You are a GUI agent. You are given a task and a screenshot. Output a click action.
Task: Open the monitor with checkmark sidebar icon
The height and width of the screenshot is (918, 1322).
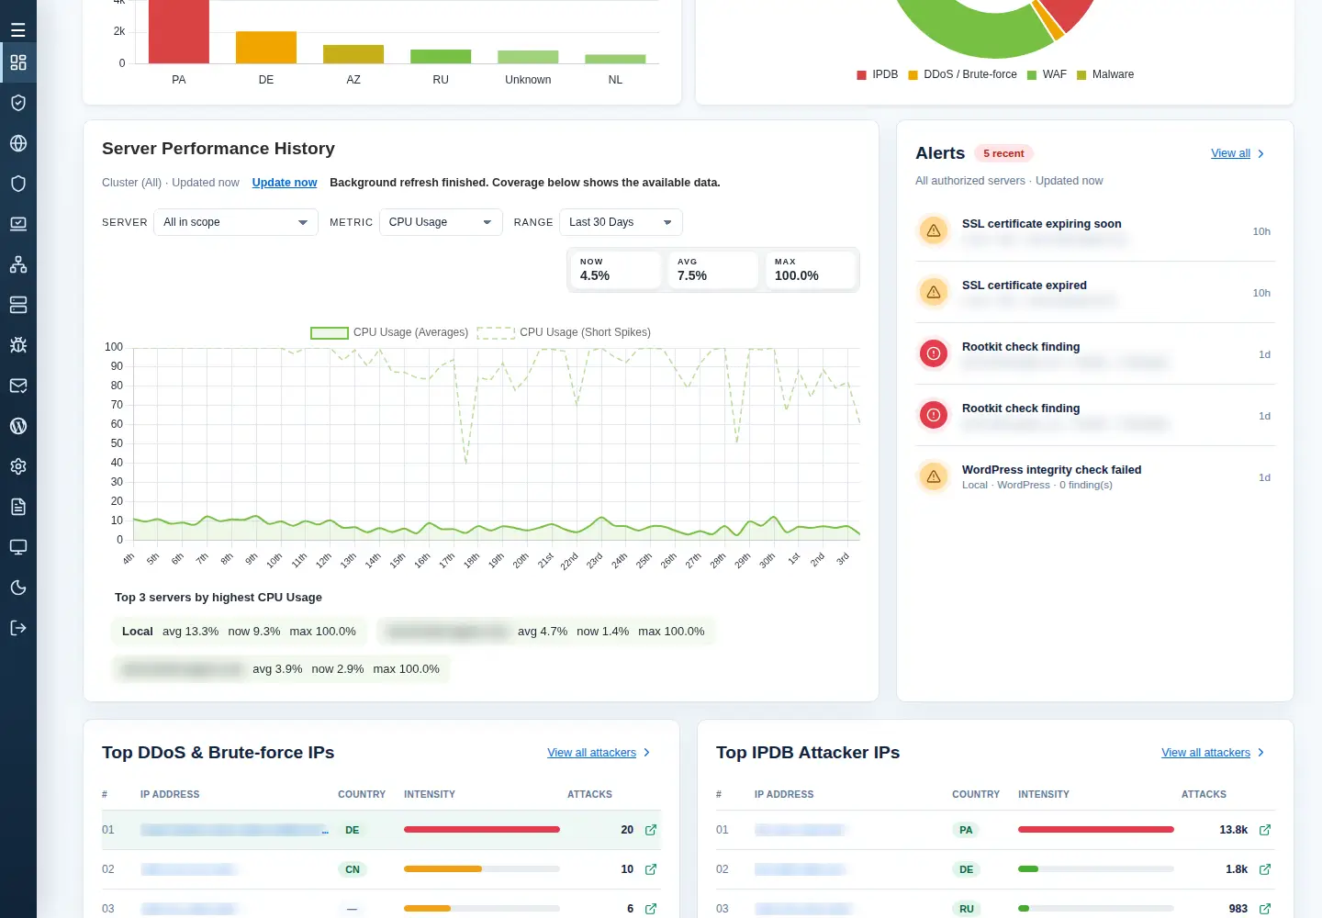pyautogui.click(x=18, y=224)
